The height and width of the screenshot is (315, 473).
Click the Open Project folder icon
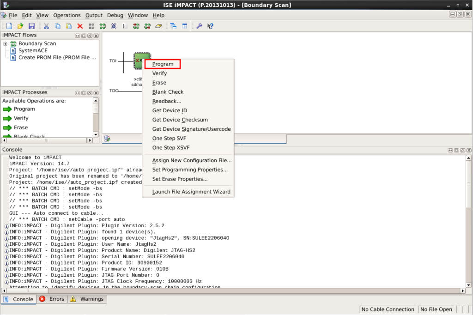(20, 26)
